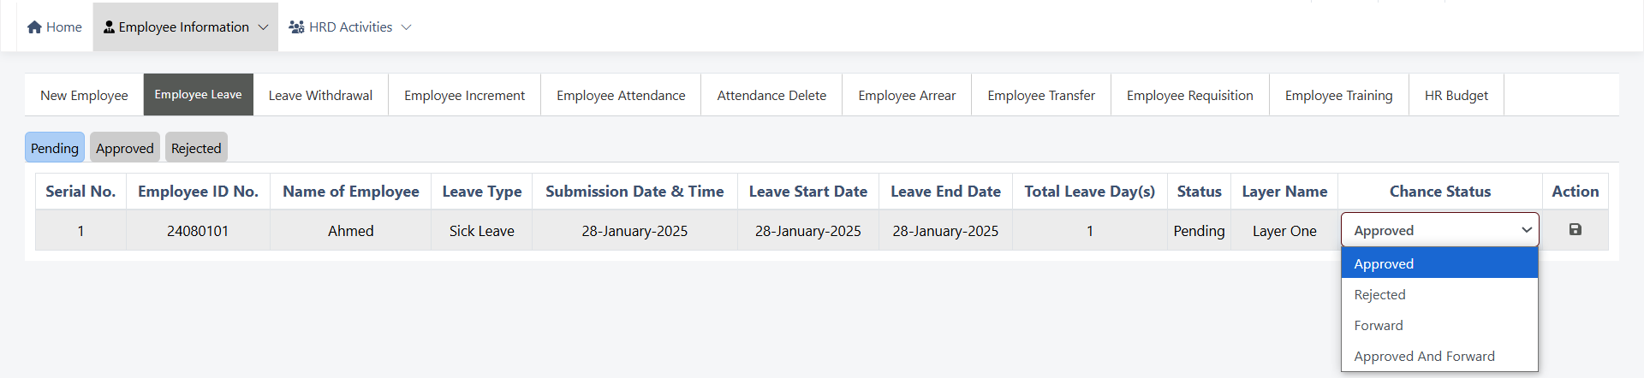Image resolution: width=1644 pixels, height=378 pixels.
Task: Go to the Leave Withdrawal tab
Action: (x=320, y=95)
